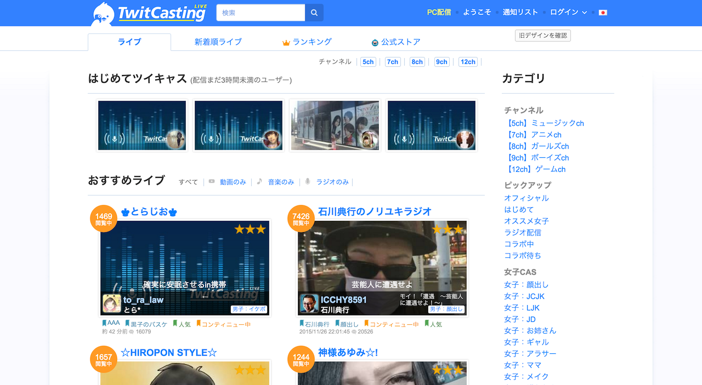Screen dimensions: 702x385
Task: Open the second はじめてツイキャス thumbnail
Action: coord(239,125)
